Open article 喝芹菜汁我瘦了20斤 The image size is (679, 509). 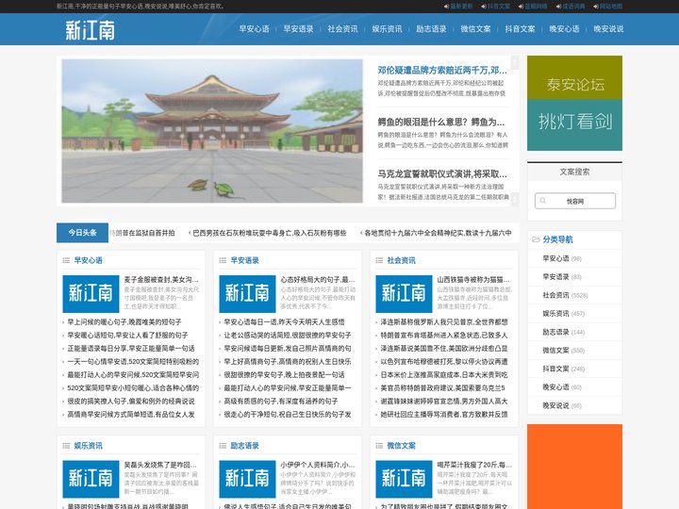coord(474,465)
